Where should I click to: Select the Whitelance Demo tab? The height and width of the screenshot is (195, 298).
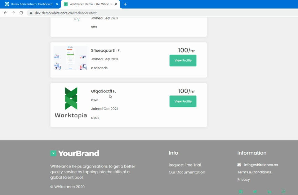coord(91,4)
